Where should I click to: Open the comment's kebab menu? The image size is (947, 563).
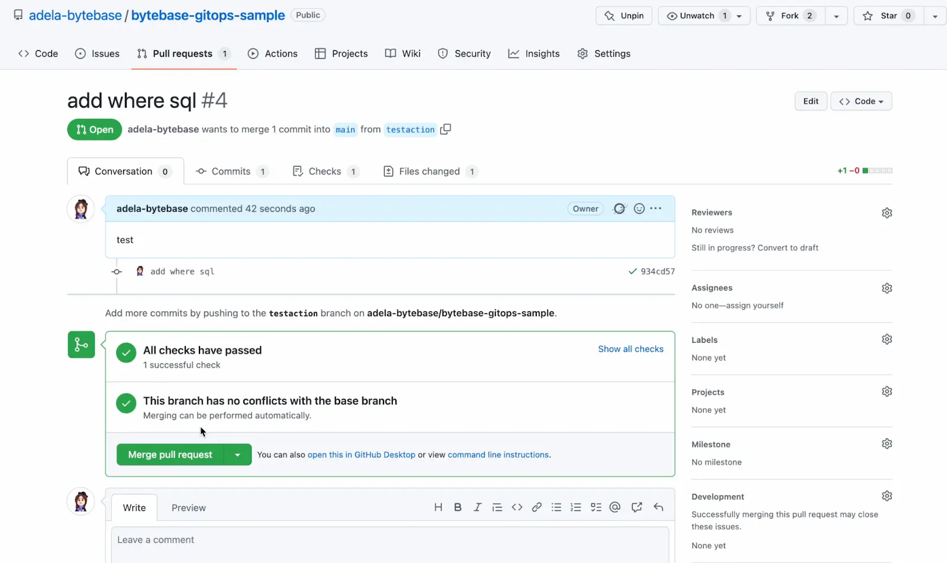tap(656, 208)
